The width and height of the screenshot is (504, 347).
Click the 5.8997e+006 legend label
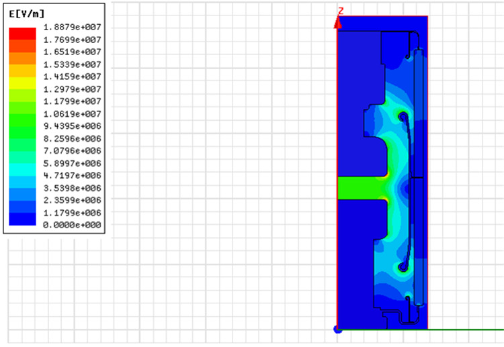pyautogui.click(x=72, y=164)
